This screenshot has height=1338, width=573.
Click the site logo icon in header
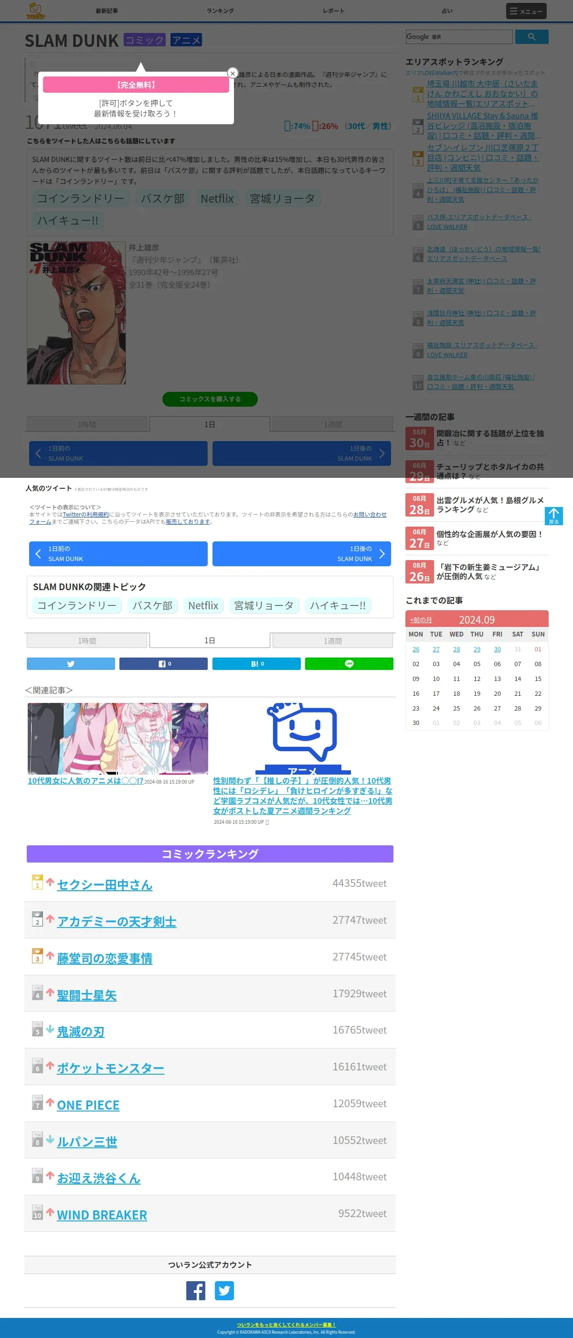[x=36, y=11]
